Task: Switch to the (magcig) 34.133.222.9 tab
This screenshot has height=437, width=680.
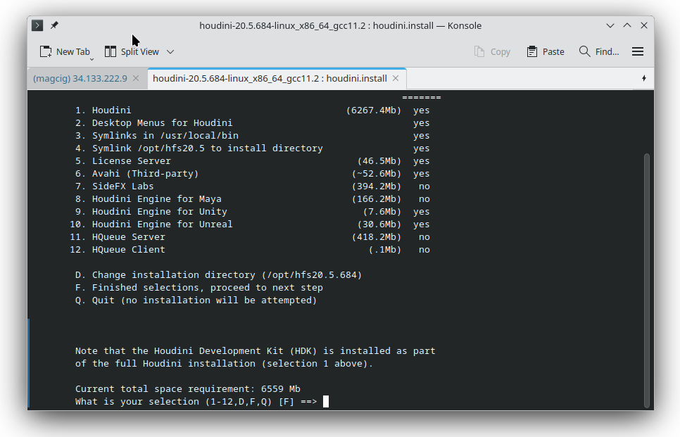Action: coord(80,79)
